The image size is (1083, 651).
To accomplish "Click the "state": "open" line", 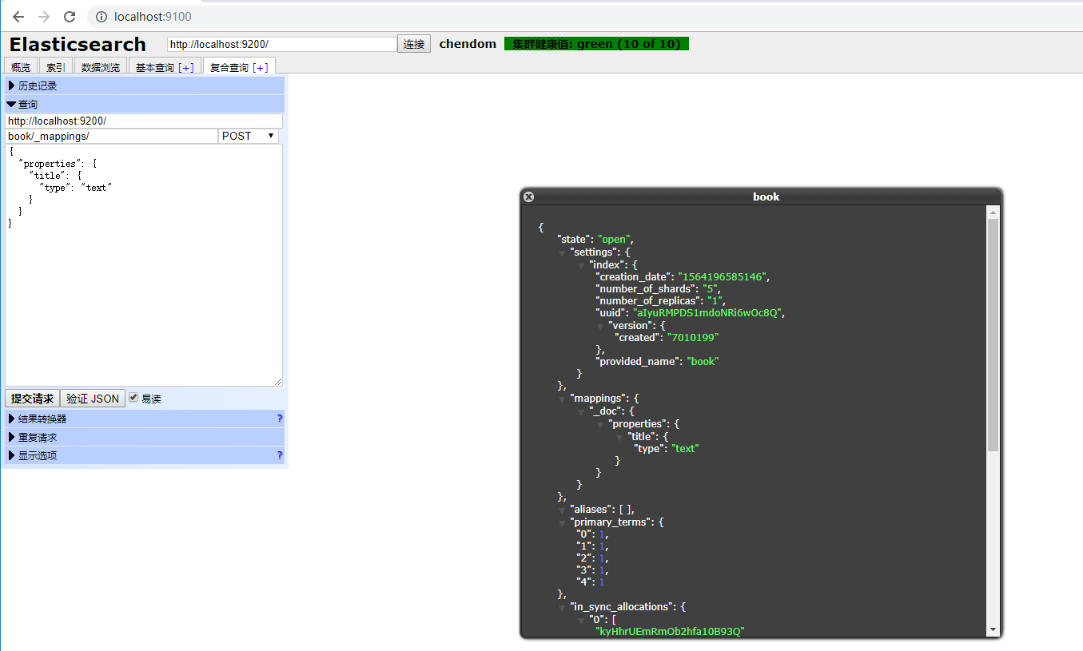I will [595, 239].
